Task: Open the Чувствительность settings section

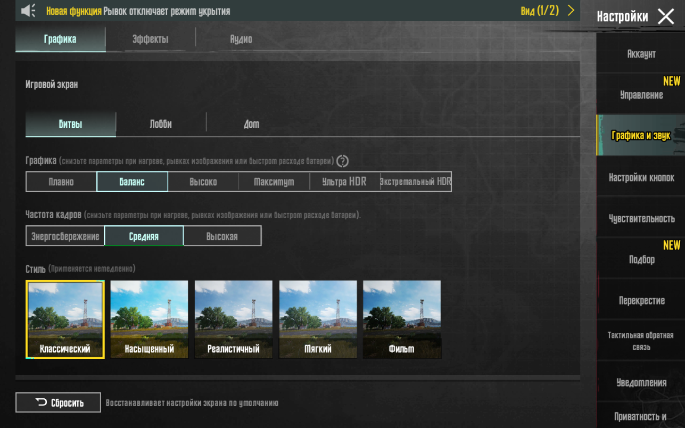Action: tap(641, 218)
